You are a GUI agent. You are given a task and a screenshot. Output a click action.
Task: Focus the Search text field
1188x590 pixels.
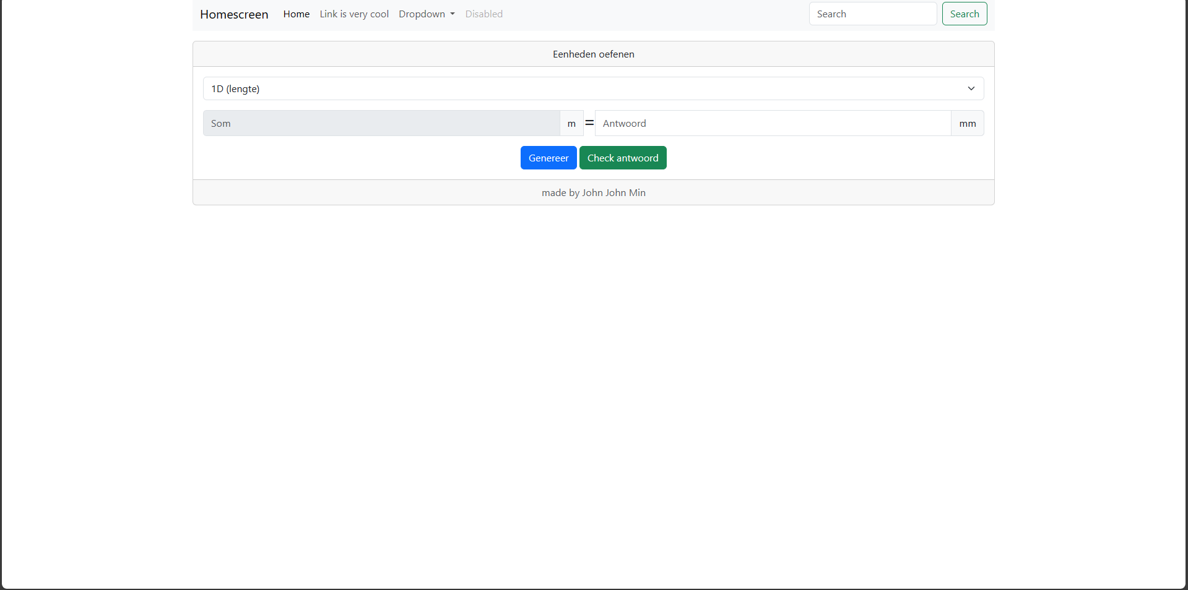[x=873, y=14]
